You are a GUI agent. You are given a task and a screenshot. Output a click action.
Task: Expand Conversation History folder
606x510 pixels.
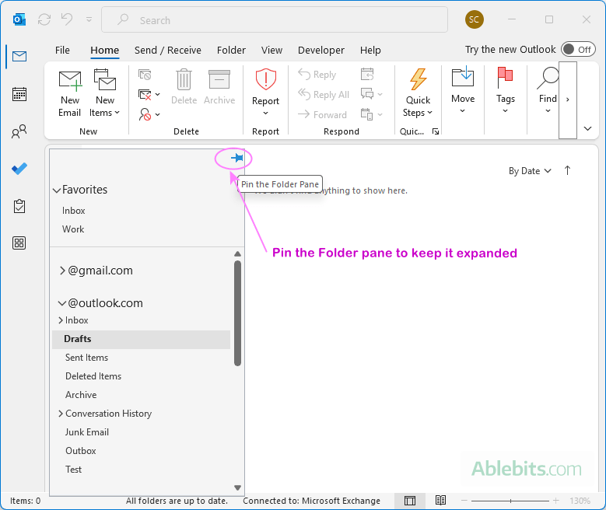click(x=61, y=414)
